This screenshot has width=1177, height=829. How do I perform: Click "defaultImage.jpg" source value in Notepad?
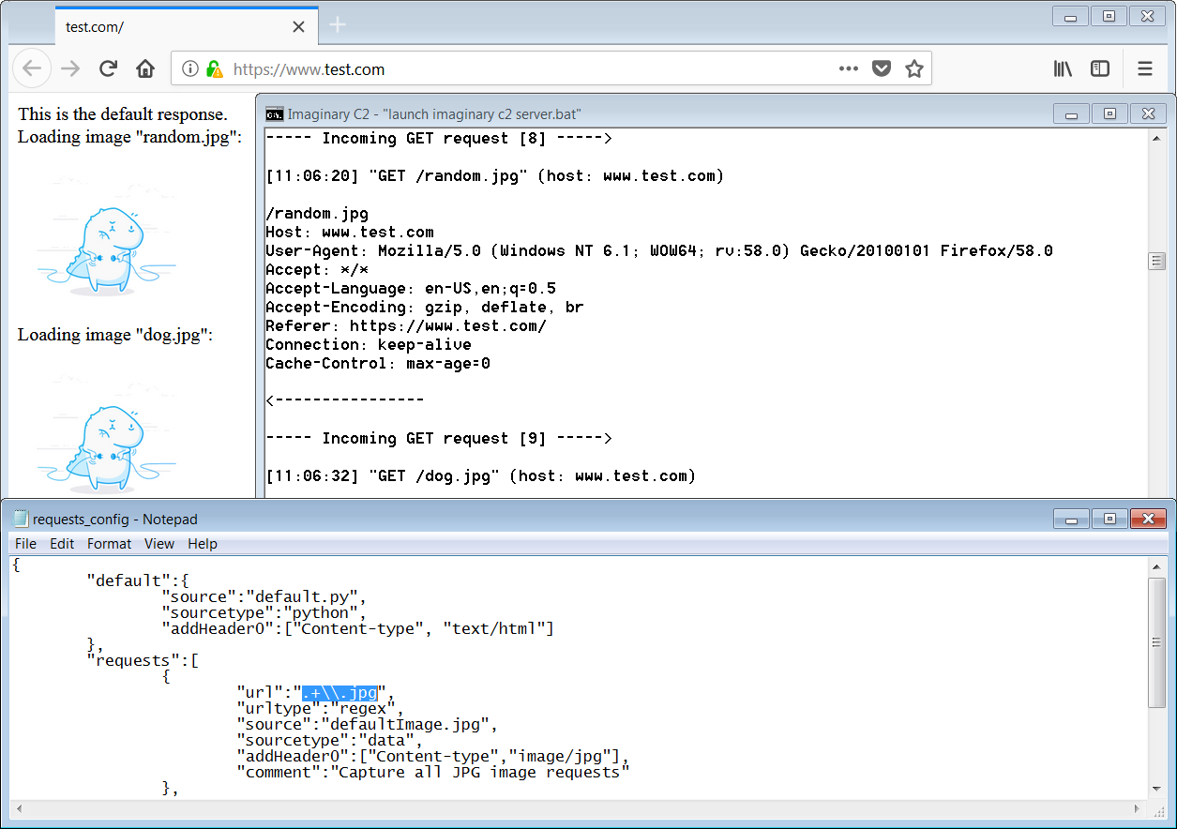tap(412, 725)
